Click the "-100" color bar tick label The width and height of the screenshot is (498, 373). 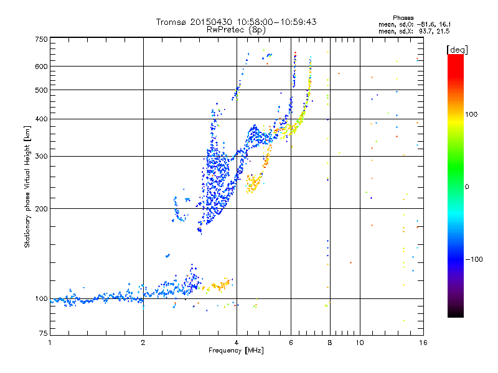(x=474, y=259)
